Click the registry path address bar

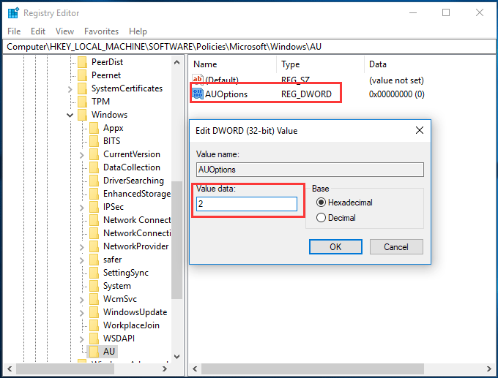click(x=249, y=47)
